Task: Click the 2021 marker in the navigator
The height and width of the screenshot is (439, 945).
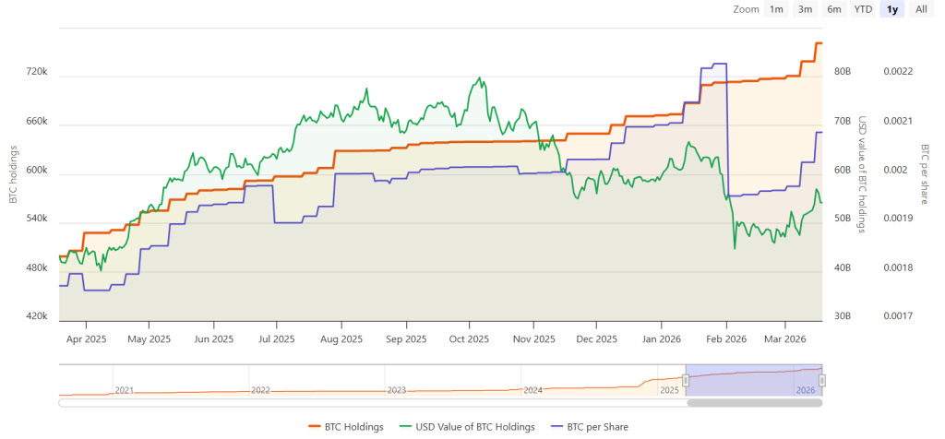Action: point(124,389)
